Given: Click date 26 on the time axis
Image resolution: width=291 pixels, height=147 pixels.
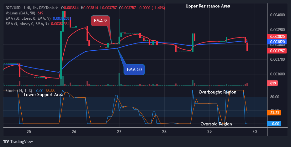Looking at the screenshot, I should click(74, 132).
